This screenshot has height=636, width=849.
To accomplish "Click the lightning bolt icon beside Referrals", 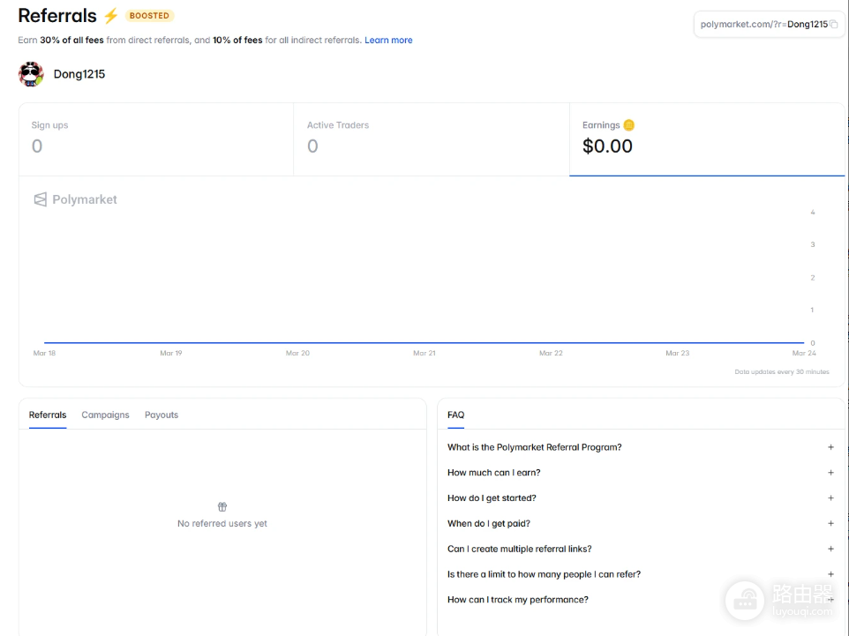I will click(110, 16).
